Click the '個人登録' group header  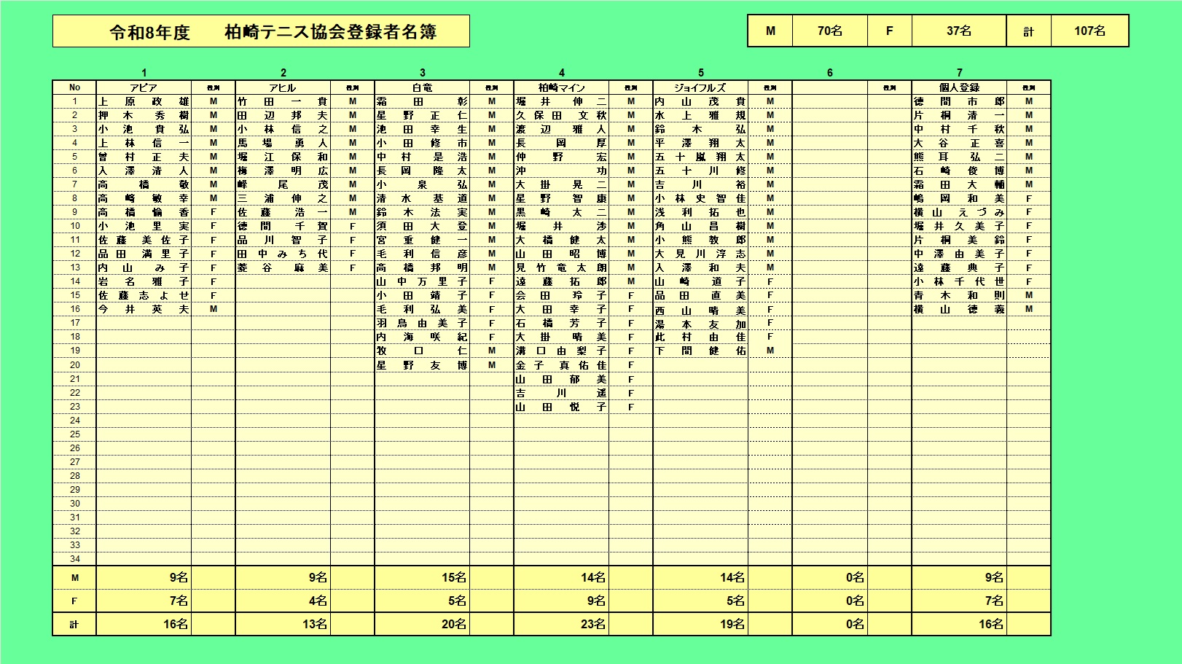(959, 87)
